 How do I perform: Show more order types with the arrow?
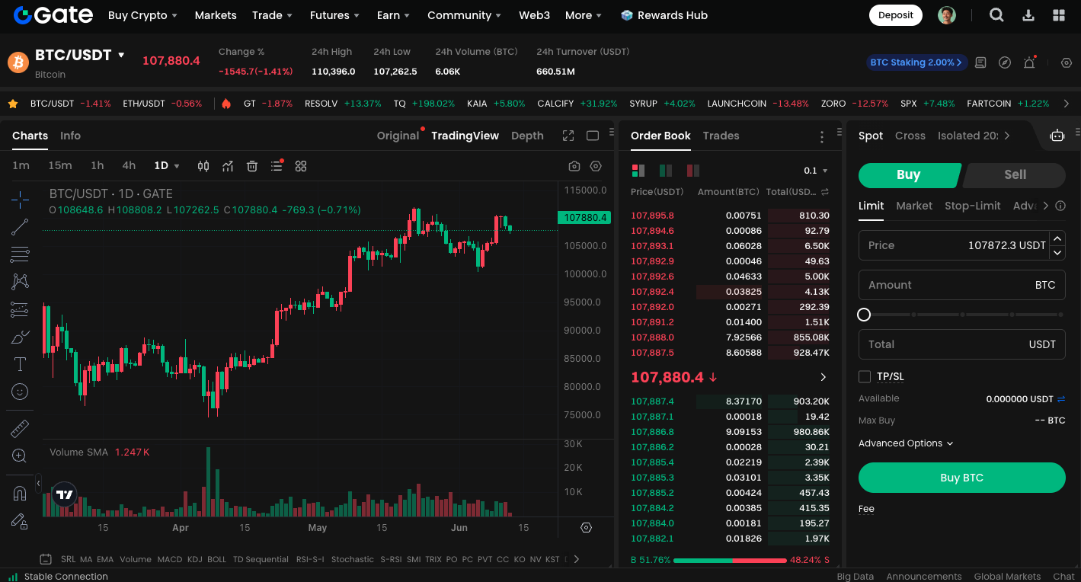tap(1045, 206)
